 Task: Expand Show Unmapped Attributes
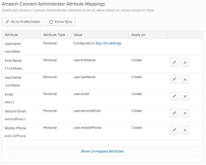tap(102, 151)
